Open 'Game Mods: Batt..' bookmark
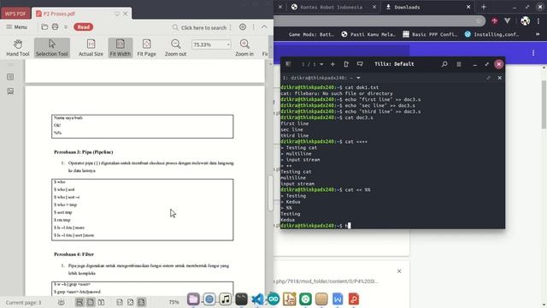 pyautogui.click(x=311, y=34)
